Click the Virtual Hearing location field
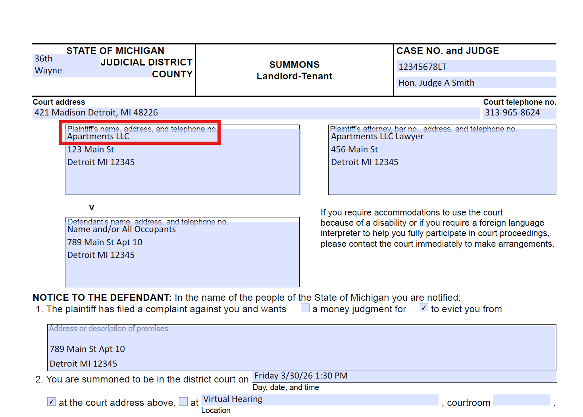The height and width of the screenshot is (417, 583). coord(320,400)
